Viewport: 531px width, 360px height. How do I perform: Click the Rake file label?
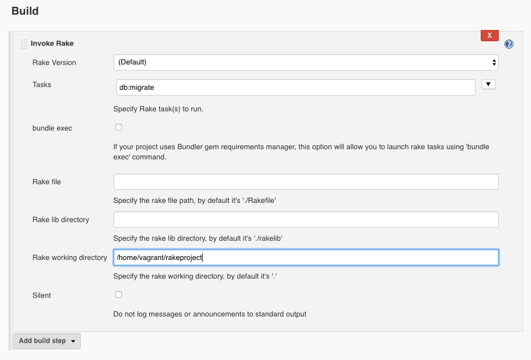pyautogui.click(x=47, y=182)
